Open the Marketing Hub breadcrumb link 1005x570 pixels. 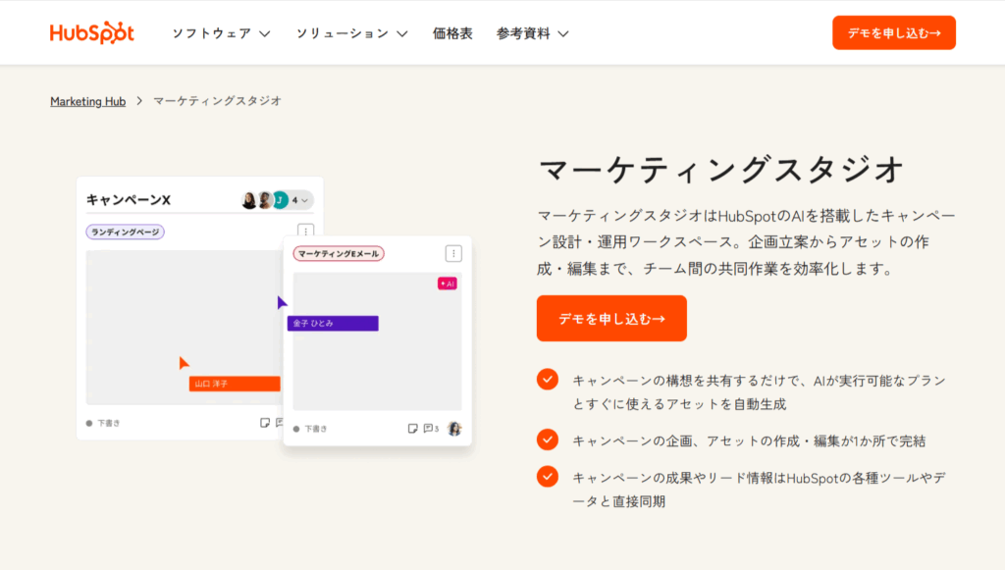click(86, 100)
